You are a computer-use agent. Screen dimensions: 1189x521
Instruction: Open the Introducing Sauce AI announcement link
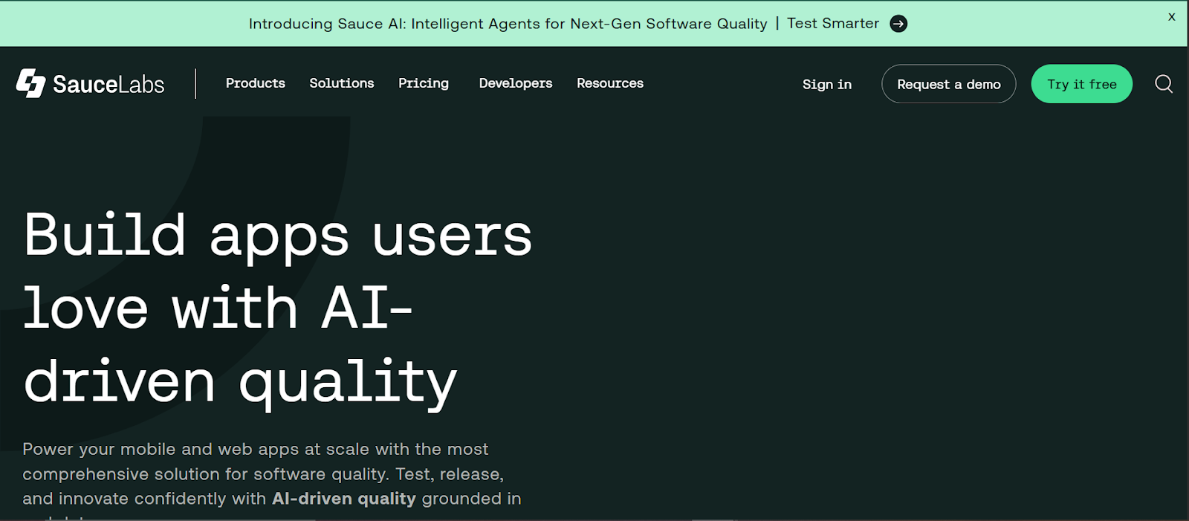point(508,24)
